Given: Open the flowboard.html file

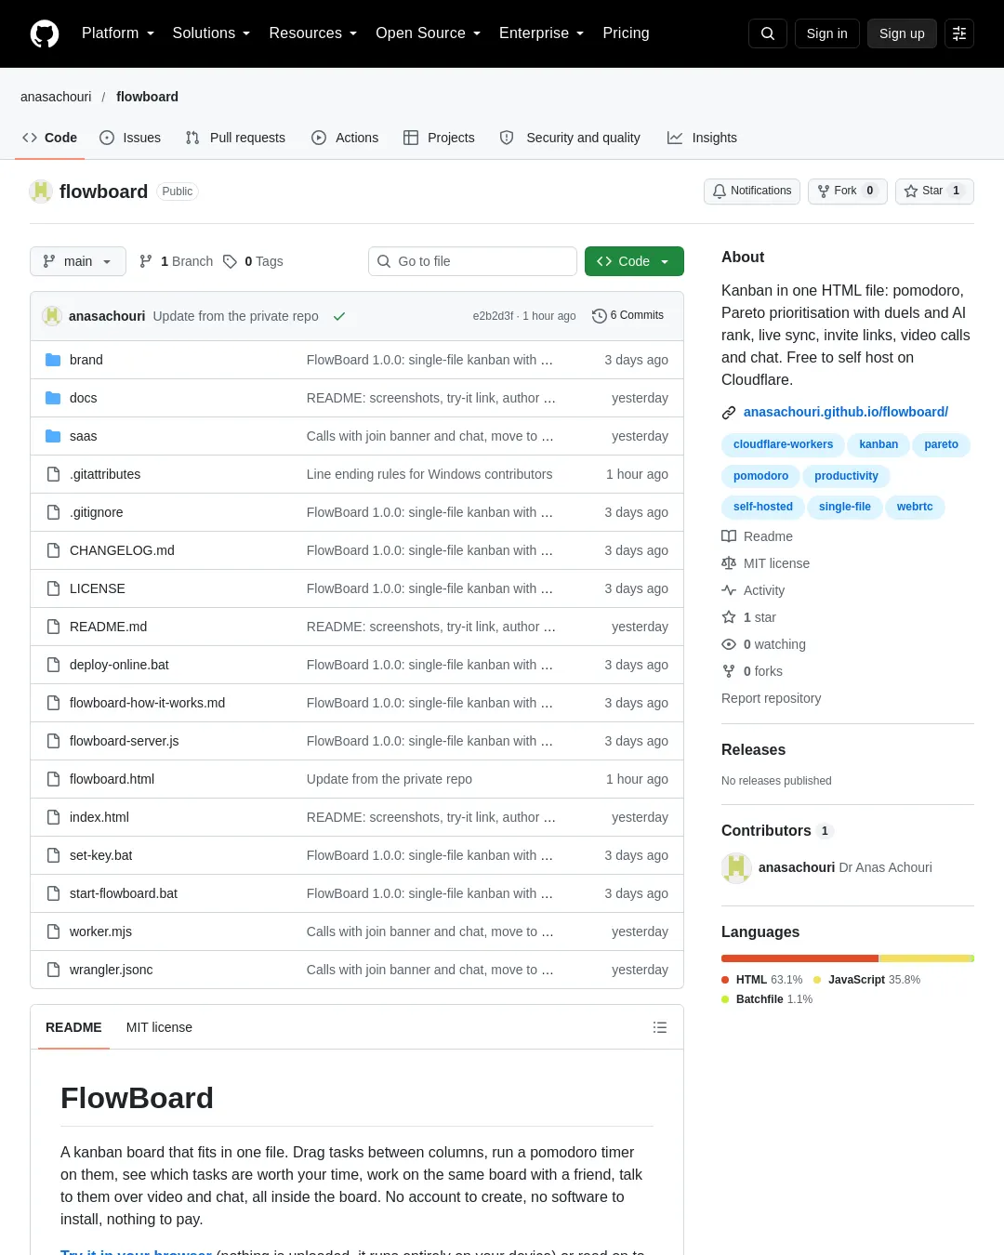Looking at the screenshot, I should [112, 779].
